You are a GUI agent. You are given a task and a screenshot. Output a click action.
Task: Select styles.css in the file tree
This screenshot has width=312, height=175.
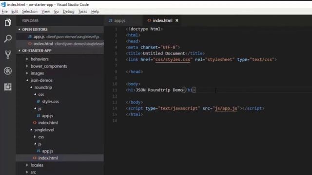(x=50, y=102)
